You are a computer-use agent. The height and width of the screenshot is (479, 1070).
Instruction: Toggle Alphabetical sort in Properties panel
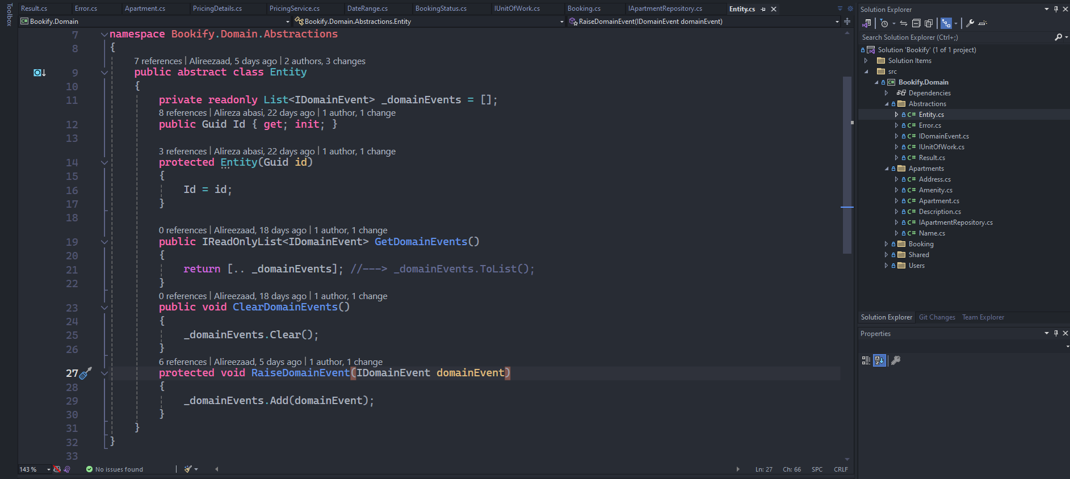coord(879,360)
